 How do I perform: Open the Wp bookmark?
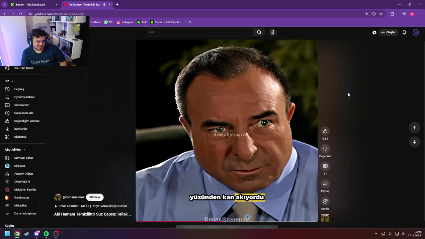(109, 22)
